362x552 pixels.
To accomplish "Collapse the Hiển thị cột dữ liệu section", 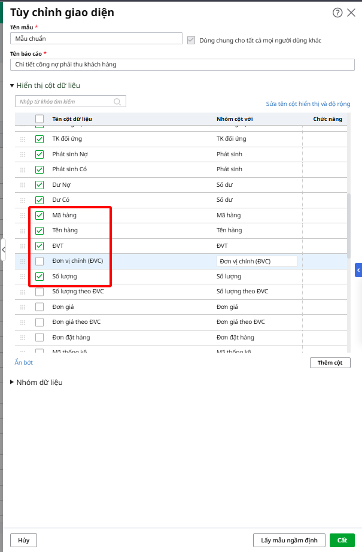I will pos(12,86).
